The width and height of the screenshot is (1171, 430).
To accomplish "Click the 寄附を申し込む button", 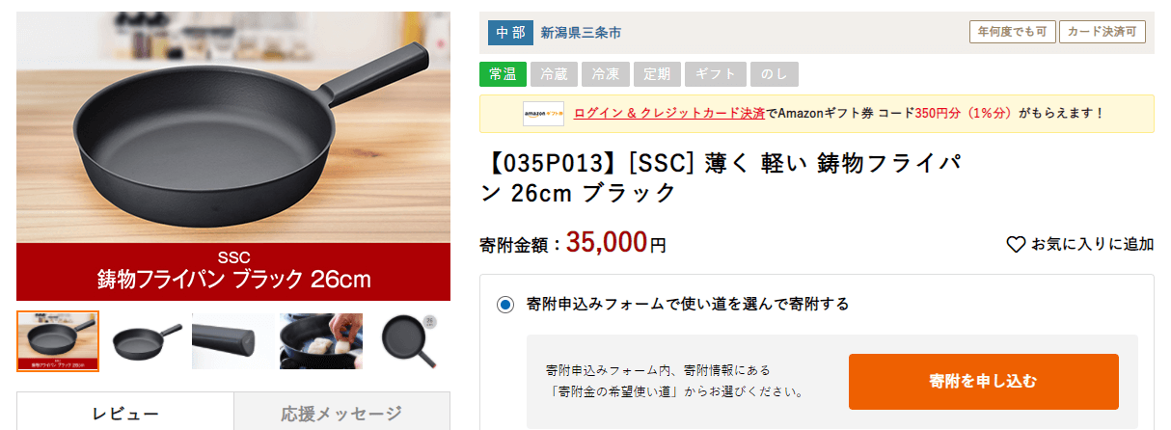I will coord(984,382).
